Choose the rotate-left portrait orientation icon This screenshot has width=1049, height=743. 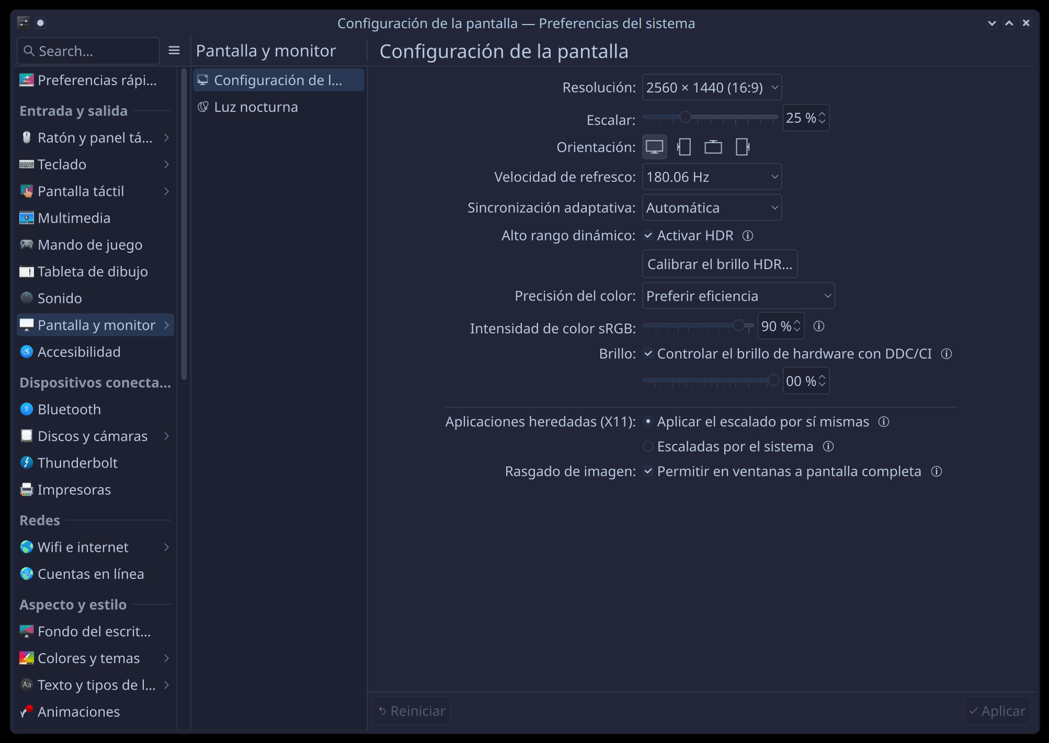coord(683,147)
